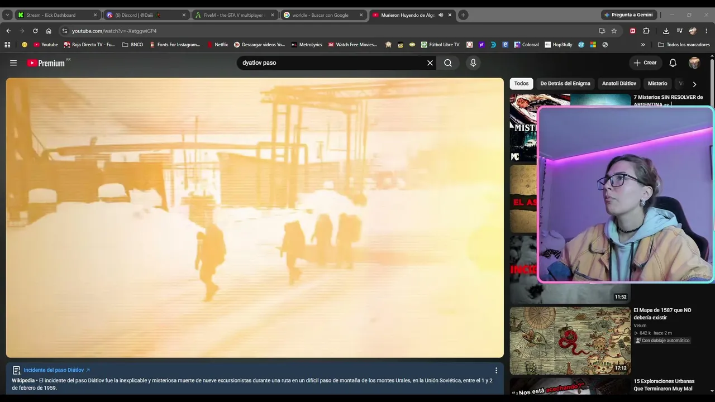View site information icon in address bar
The image size is (715, 402).
click(65, 31)
